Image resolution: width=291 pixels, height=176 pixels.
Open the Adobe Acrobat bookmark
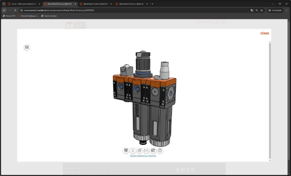pyautogui.click(x=50, y=16)
